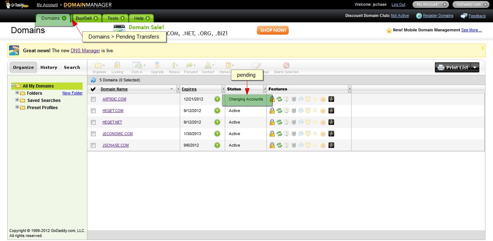The image size is (493, 241).
Task: Open the Buy/Sell menu
Action: 87,18
